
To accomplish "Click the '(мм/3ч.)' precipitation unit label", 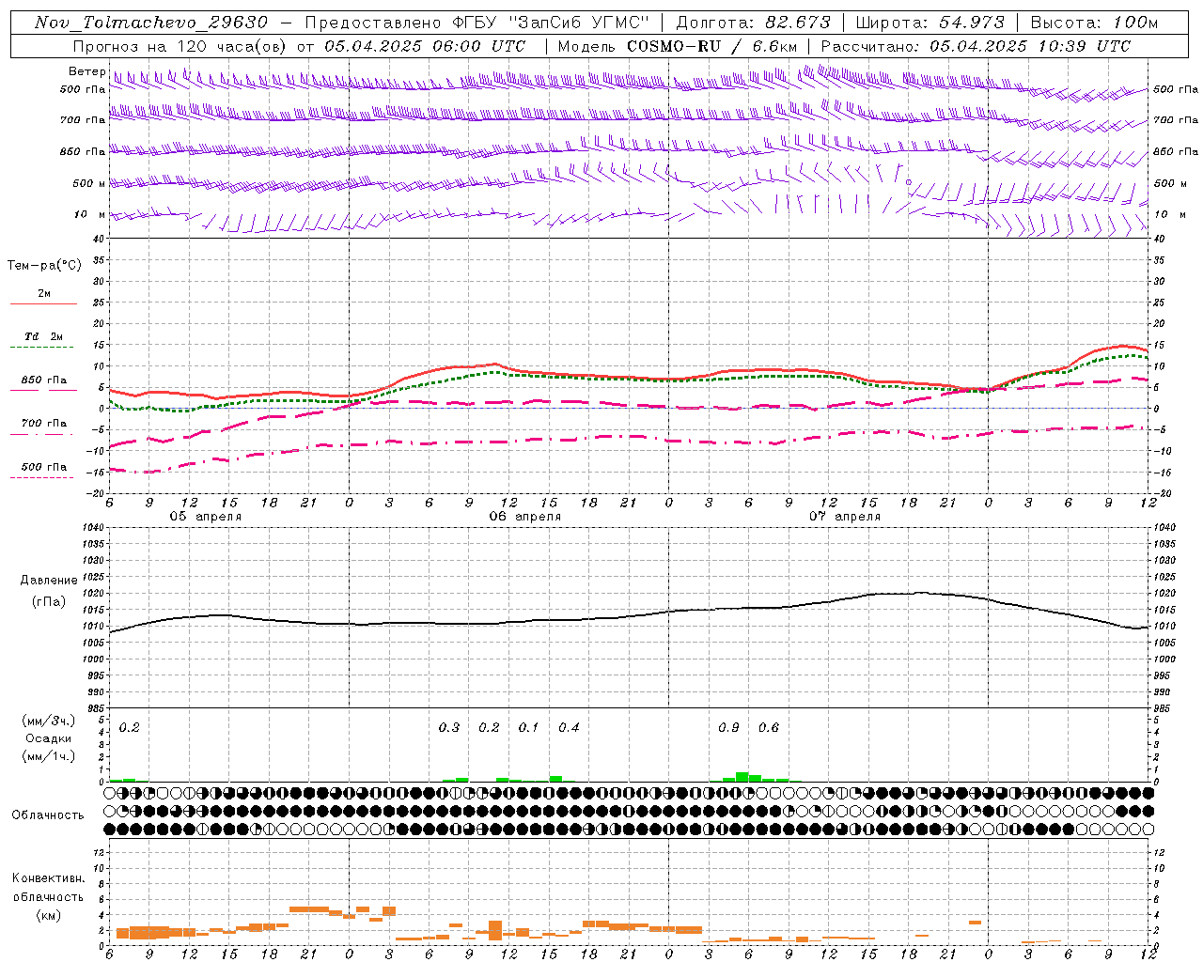I will 48,721.
